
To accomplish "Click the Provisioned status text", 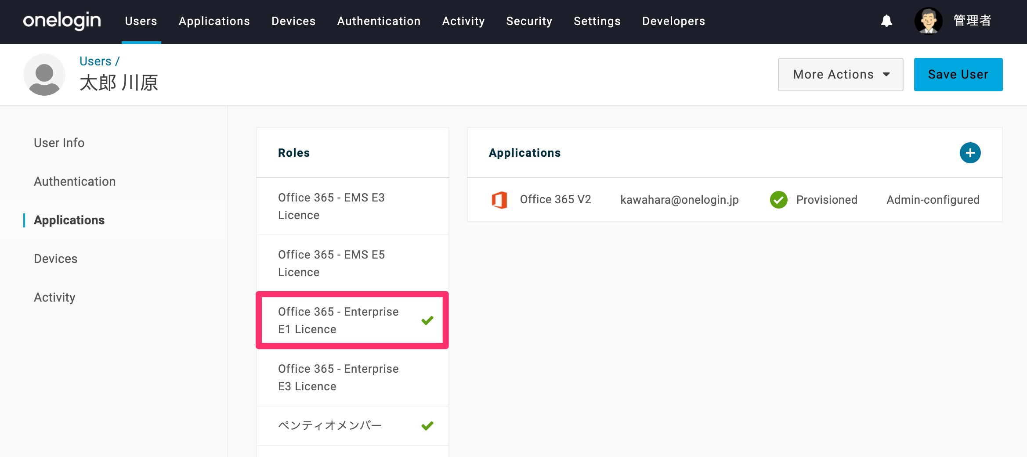I will click(x=826, y=200).
